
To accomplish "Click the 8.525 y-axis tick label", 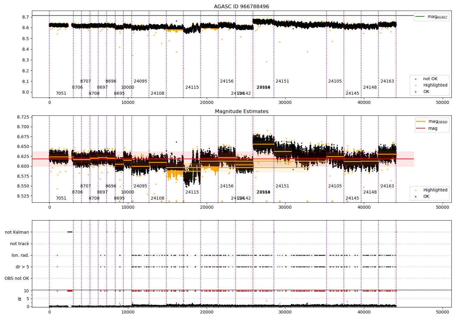I will (23, 196).
